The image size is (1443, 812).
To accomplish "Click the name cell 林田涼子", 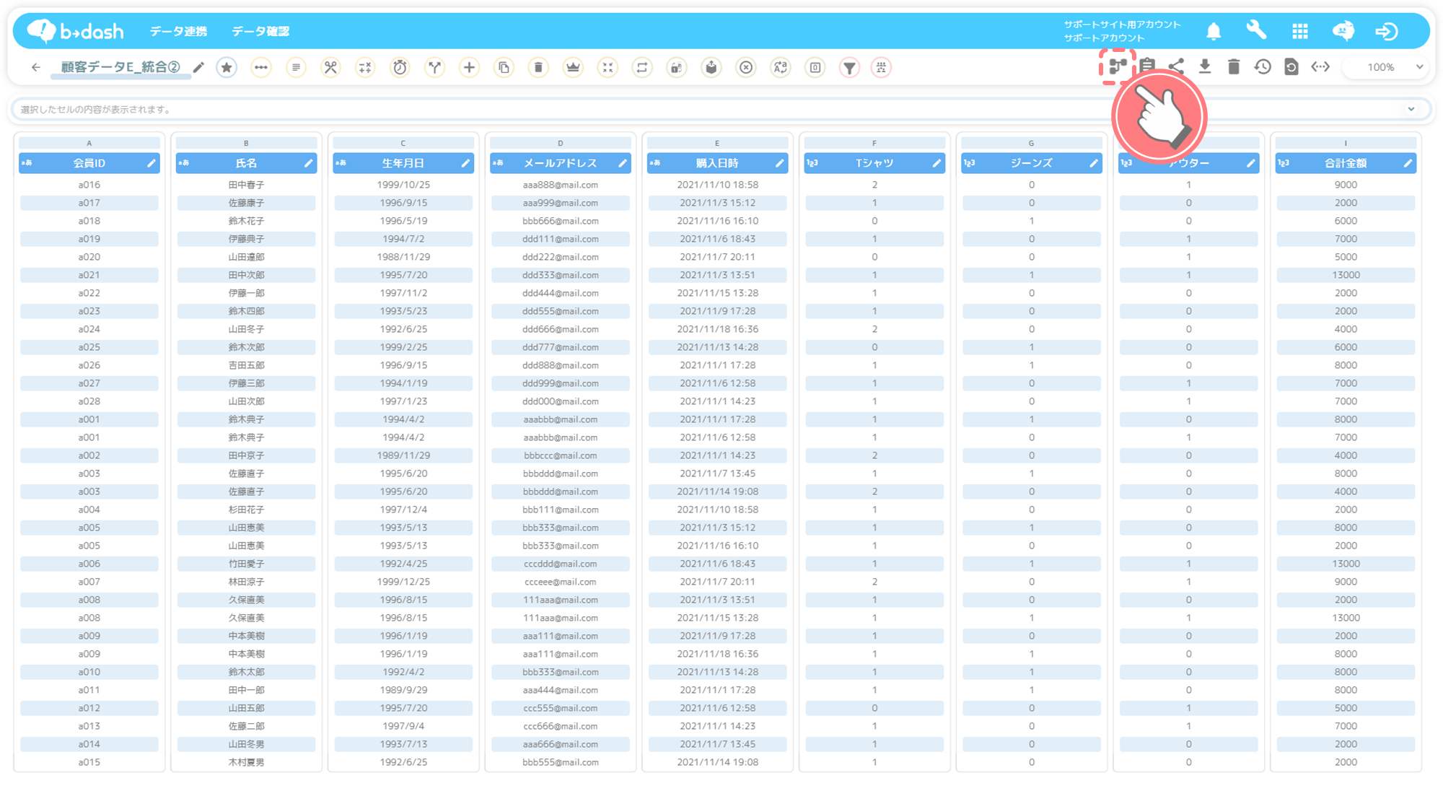I will point(246,582).
